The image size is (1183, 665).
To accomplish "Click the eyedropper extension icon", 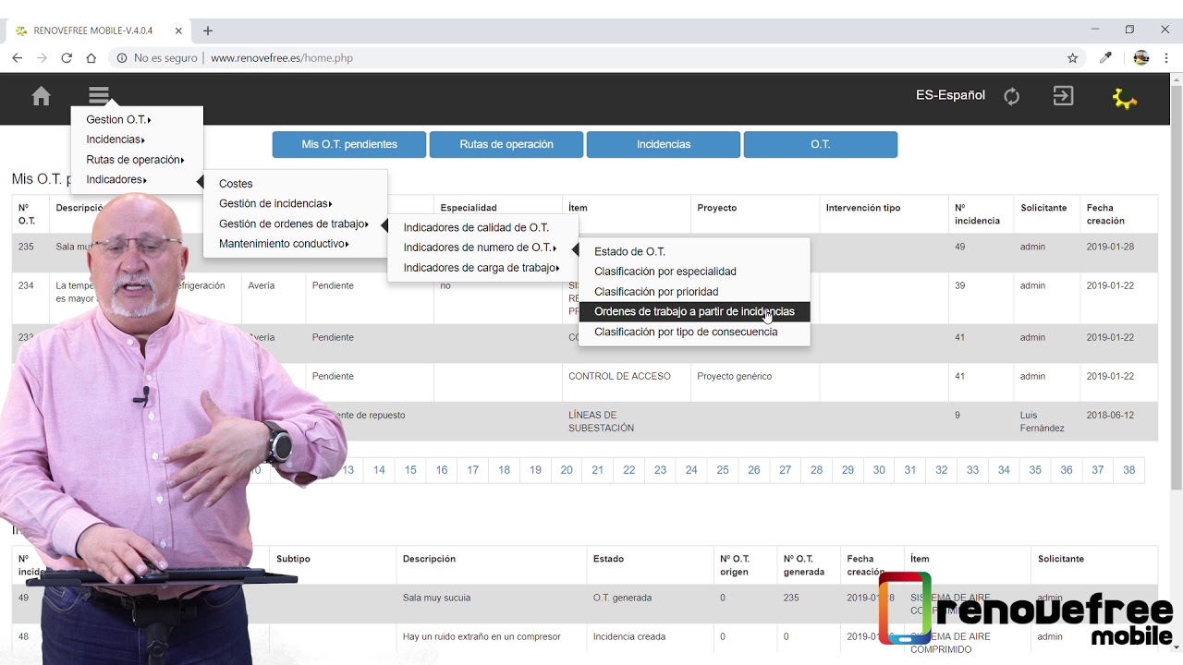I will tap(1105, 57).
